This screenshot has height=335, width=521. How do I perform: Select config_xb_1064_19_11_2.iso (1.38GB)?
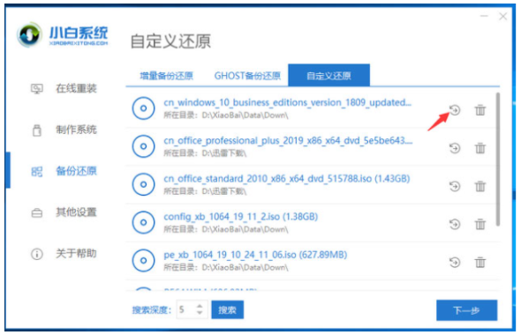coord(240,217)
